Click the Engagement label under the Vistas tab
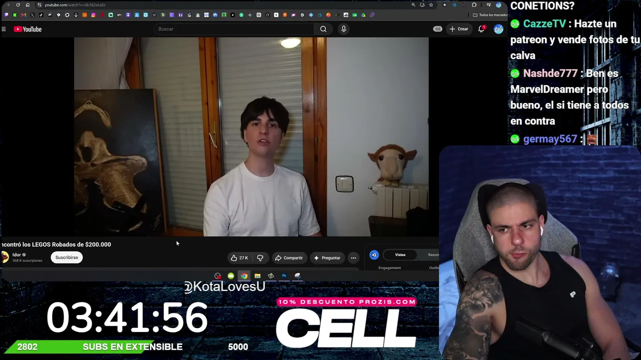Screen dimensions: 641x360 pos(390,268)
